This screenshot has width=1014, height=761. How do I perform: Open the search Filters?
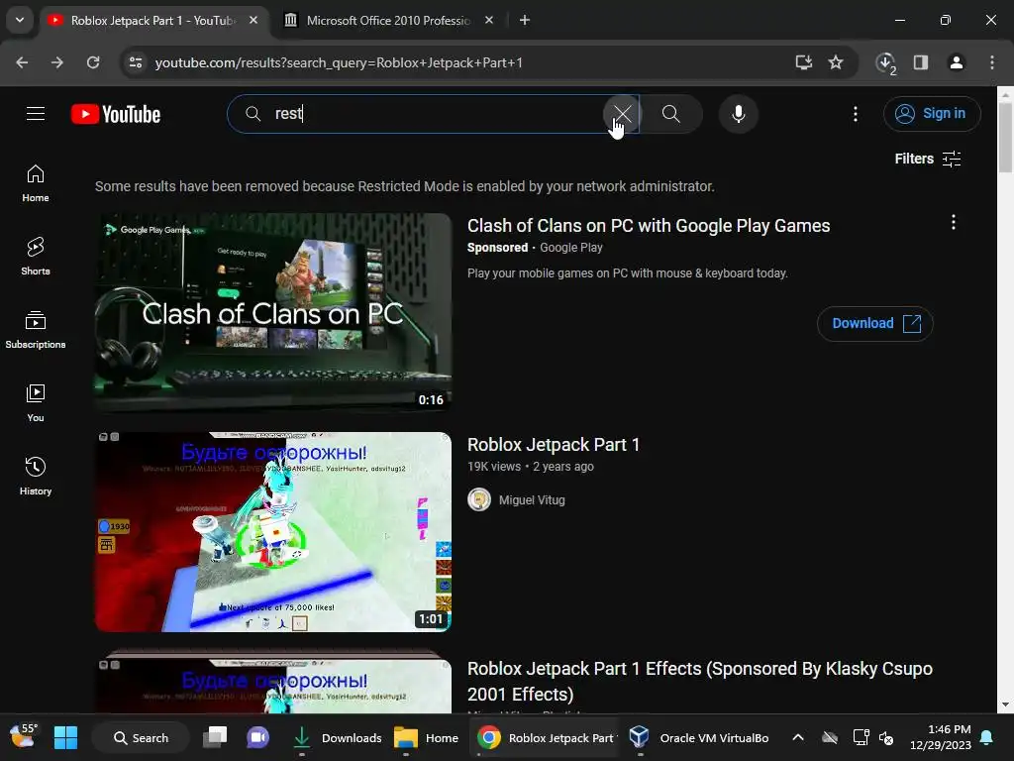coord(927,159)
